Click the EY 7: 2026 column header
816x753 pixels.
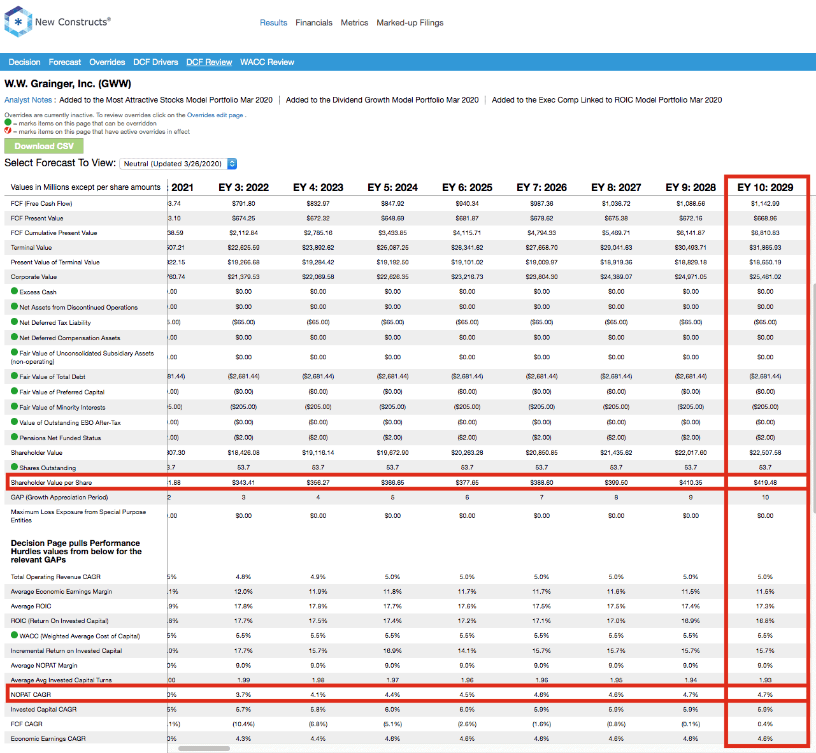click(x=541, y=187)
